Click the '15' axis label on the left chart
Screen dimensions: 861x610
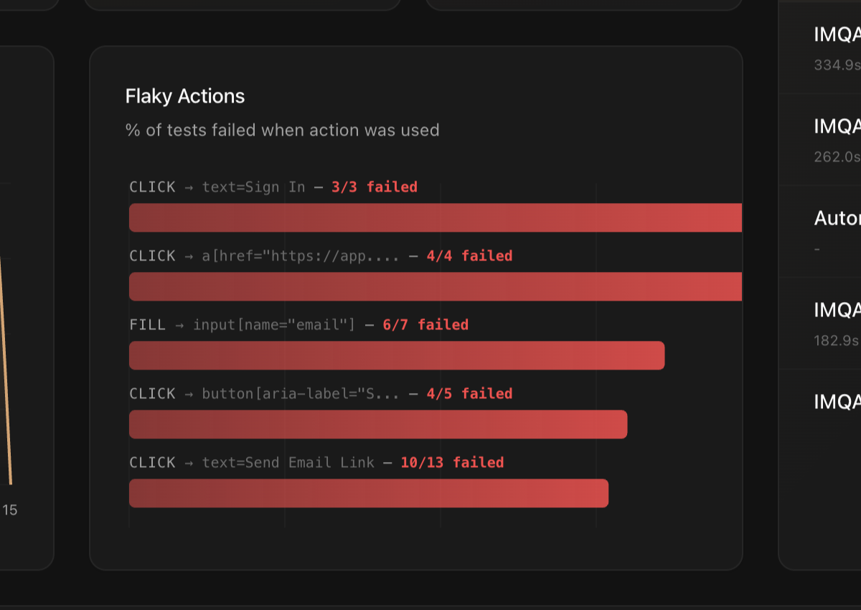9,510
